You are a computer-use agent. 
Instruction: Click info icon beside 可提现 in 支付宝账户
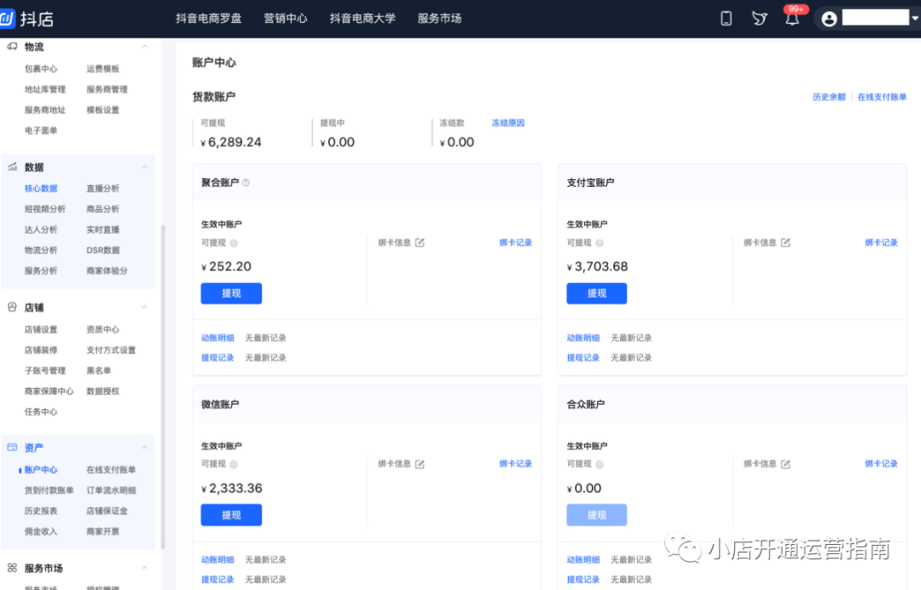(x=600, y=243)
